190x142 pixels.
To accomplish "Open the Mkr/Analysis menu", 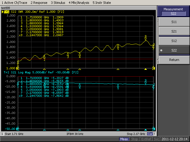I will pyautogui.click(x=79, y=3).
